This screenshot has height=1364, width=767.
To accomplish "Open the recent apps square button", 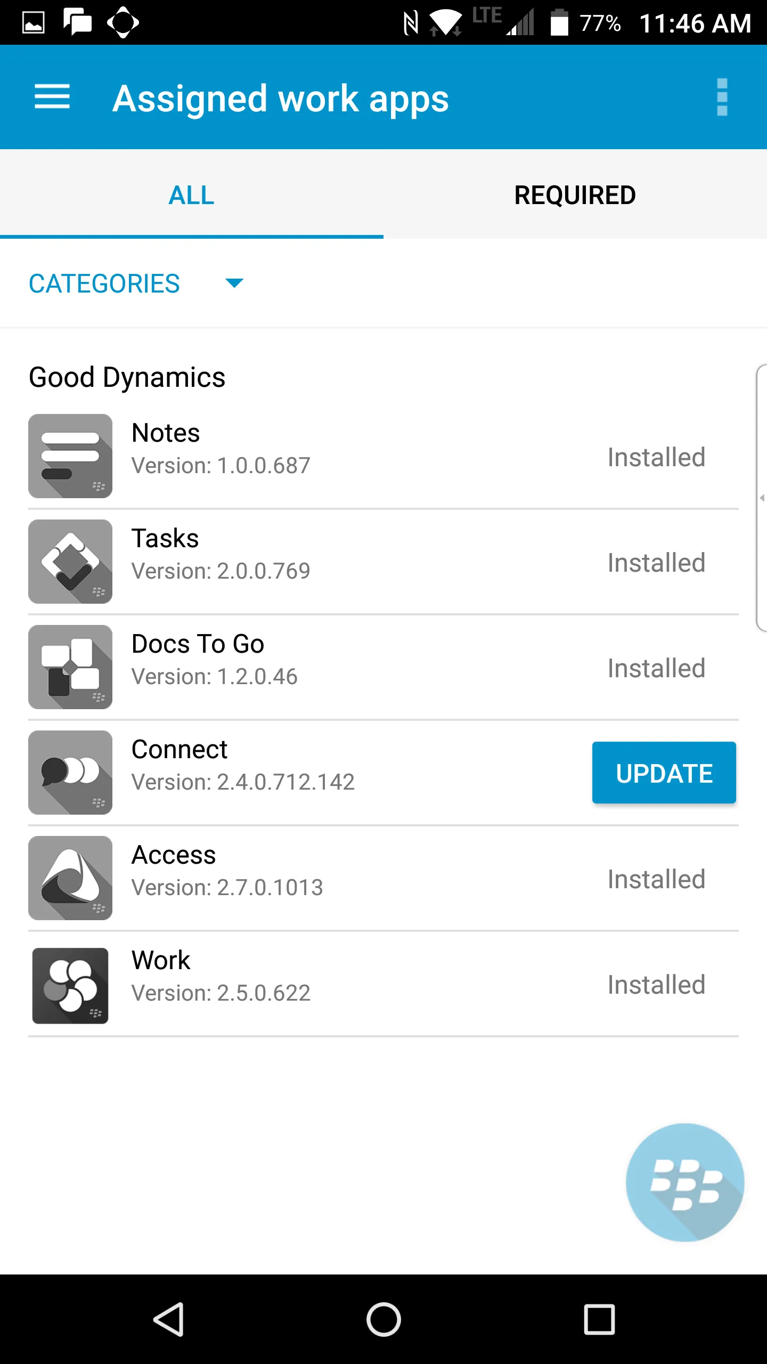I will pyautogui.click(x=599, y=1319).
